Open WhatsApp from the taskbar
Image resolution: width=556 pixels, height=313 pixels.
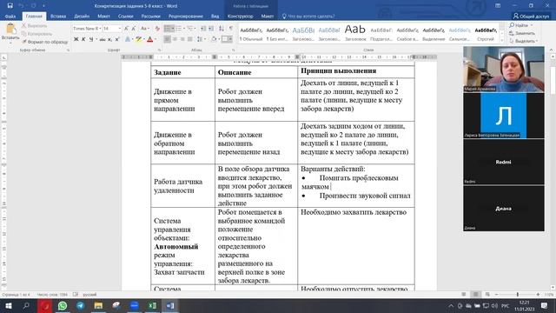[x=63, y=305]
